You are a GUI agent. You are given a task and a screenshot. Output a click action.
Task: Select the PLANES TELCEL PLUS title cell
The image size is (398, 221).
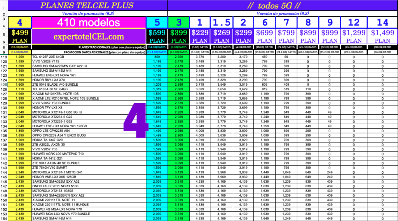tap(87, 5)
